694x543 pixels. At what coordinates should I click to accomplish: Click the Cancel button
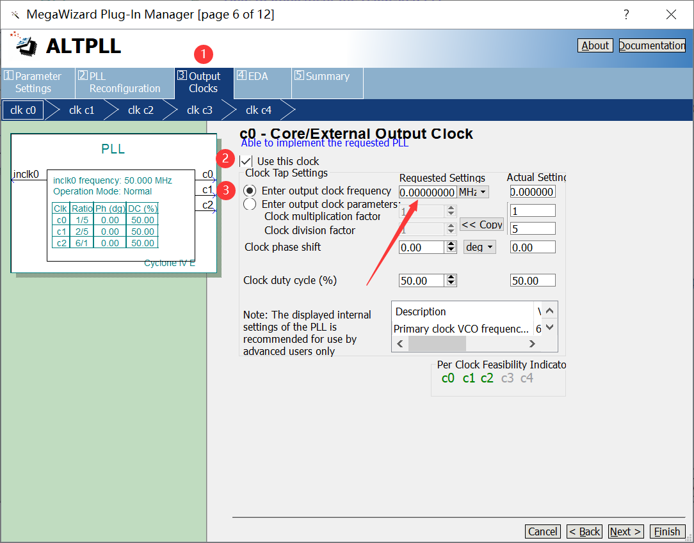[x=543, y=531]
